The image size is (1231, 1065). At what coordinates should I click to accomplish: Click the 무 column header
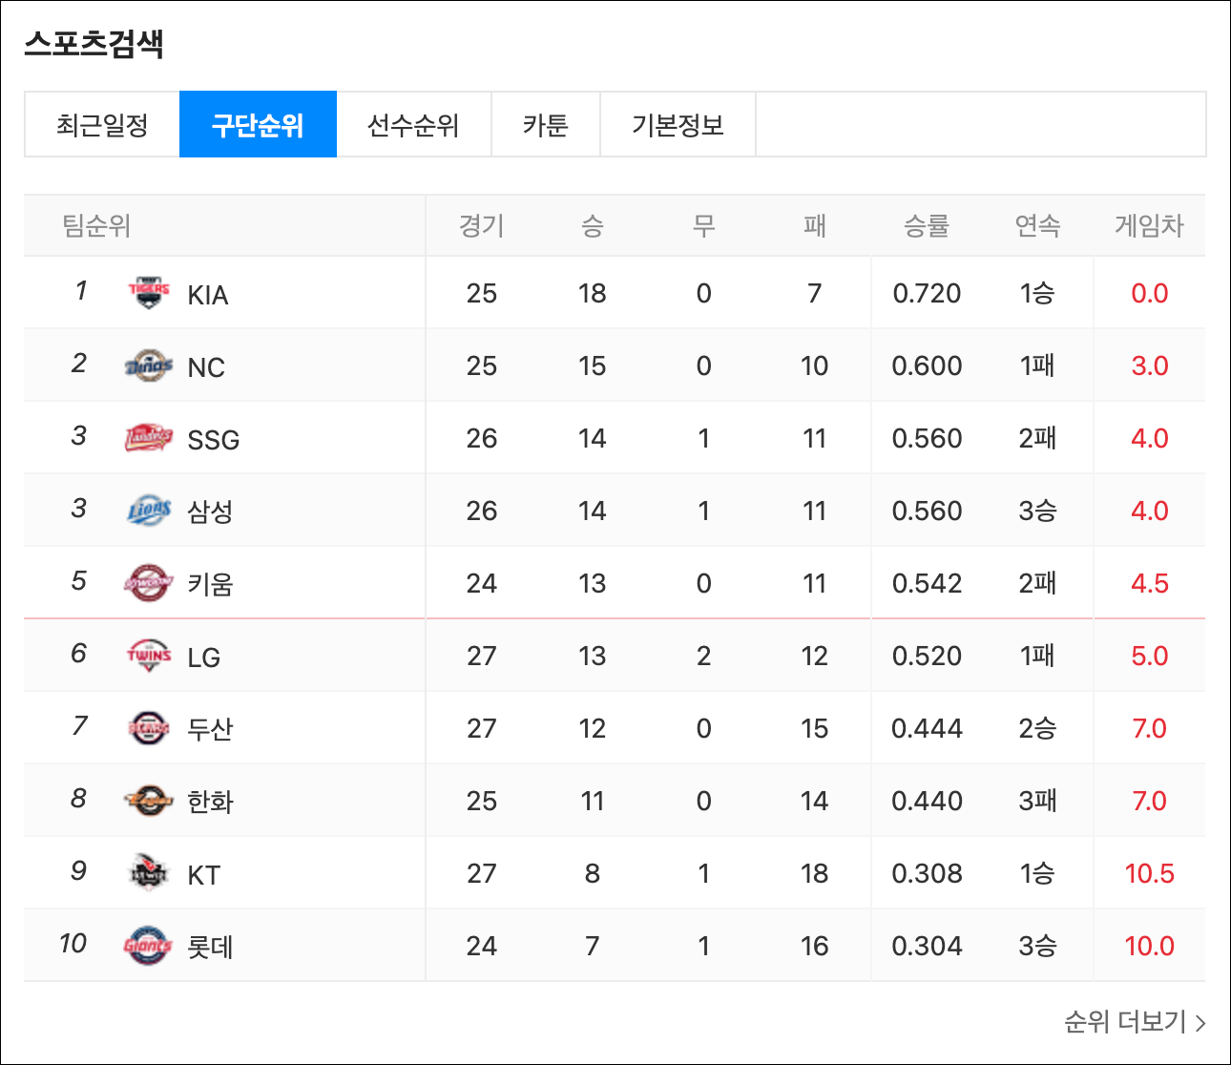703,226
